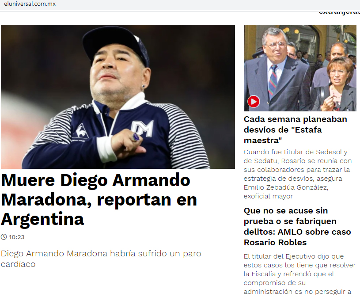Click the summary starting "El titular del Ejecutivo dijo"

[x=299, y=274]
